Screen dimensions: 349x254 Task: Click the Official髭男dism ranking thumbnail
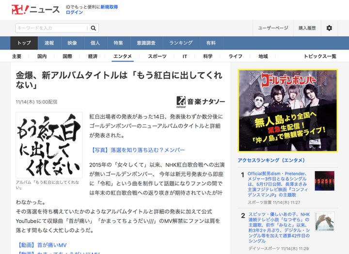[x=324, y=181]
